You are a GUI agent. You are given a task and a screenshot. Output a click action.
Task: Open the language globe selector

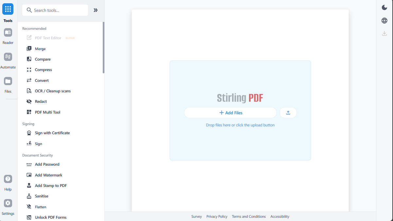[x=384, y=20]
